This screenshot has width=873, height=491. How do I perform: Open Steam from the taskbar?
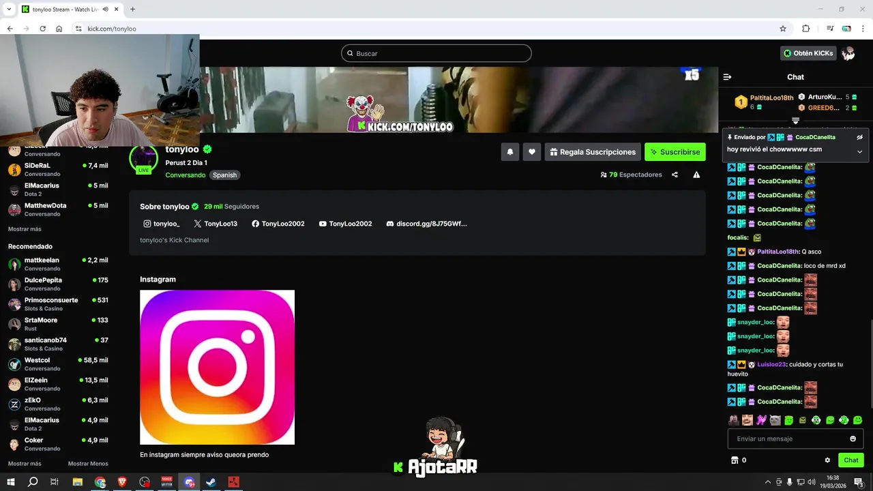[x=211, y=482]
